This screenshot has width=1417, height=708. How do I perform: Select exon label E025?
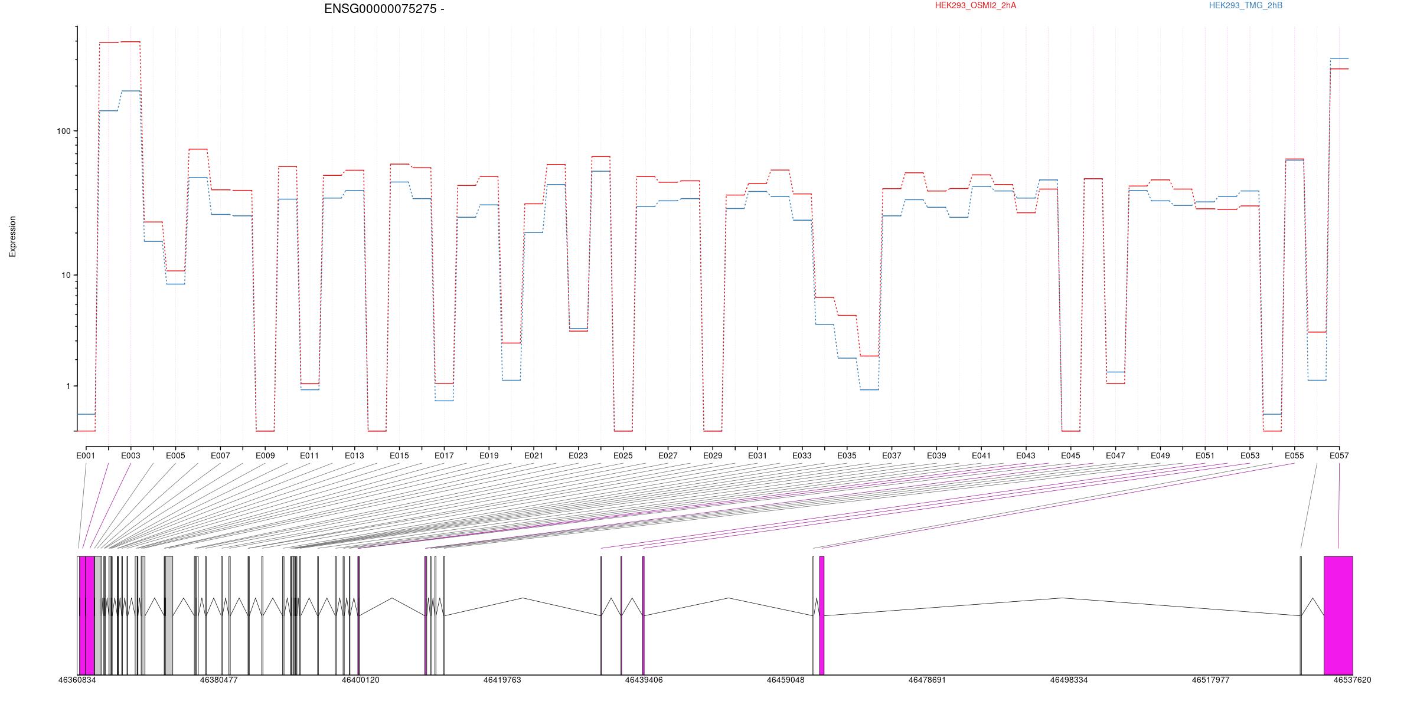tap(623, 455)
